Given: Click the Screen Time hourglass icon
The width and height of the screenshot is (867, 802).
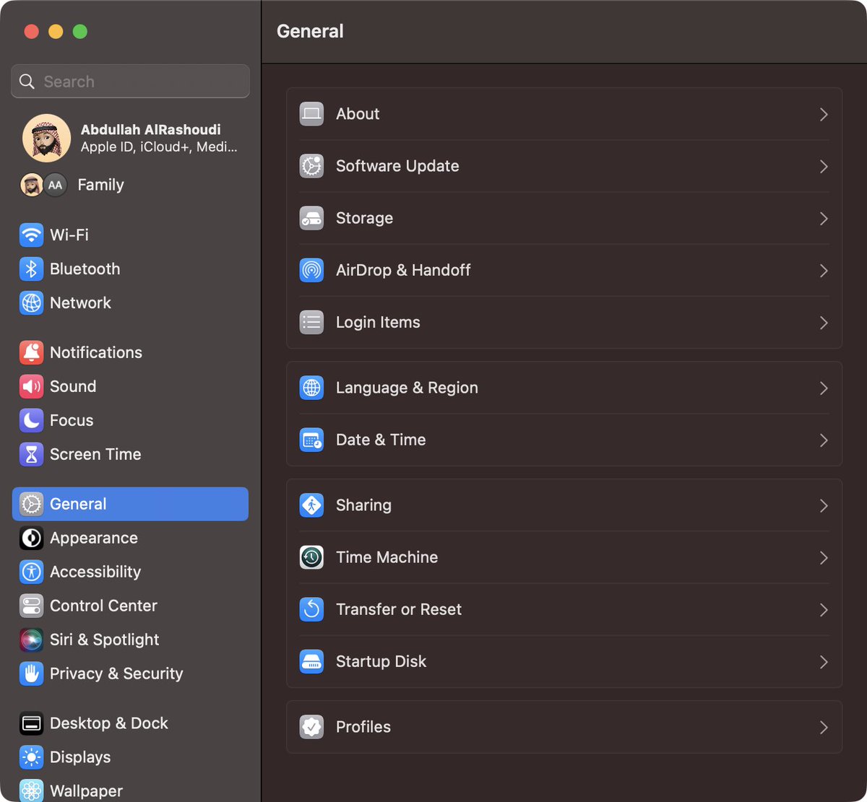Looking at the screenshot, I should coord(31,454).
